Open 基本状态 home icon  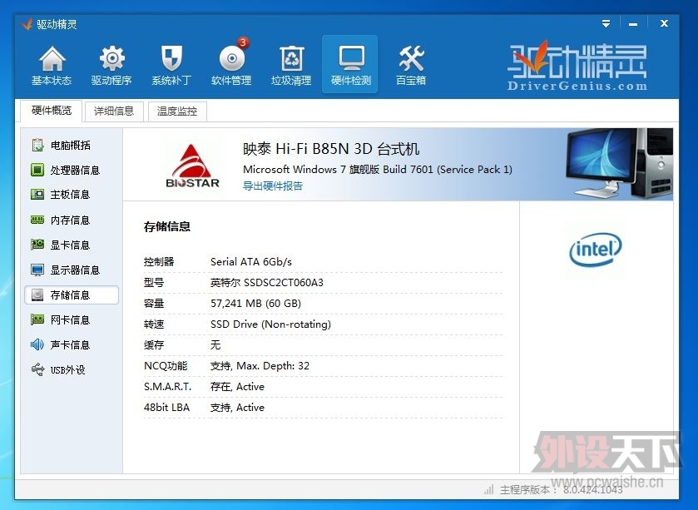52,59
